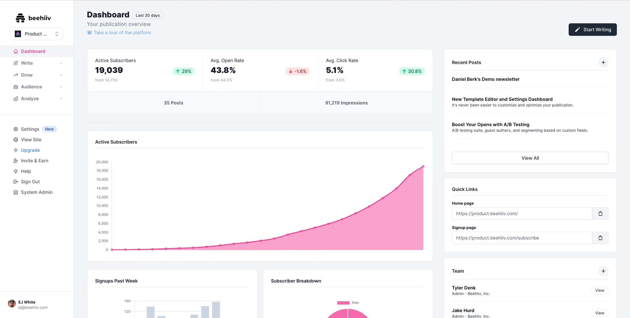Add a team member with plus icon
The width and height of the screenshot is (630, 318).
click(603, 271)
